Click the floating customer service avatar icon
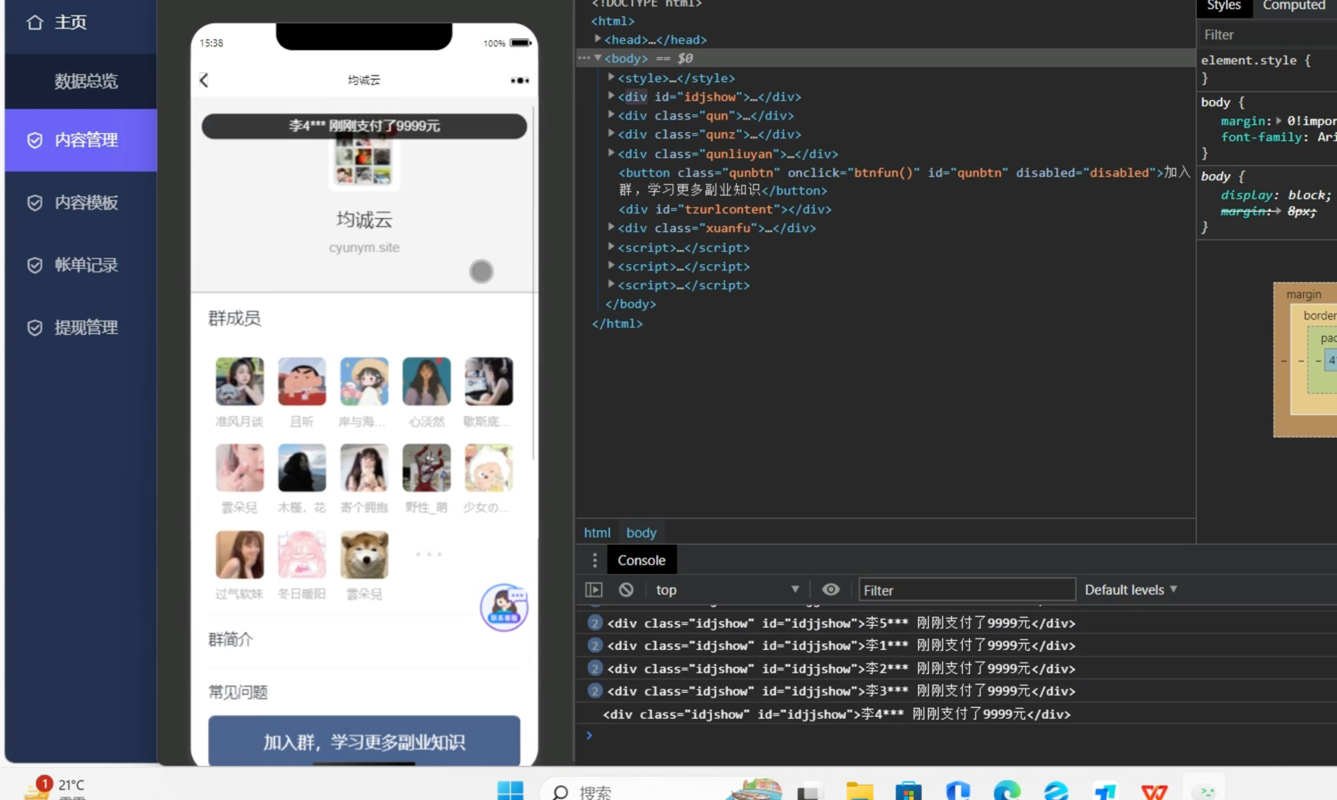The image size is (1337, 800). [x=504, y=608]
